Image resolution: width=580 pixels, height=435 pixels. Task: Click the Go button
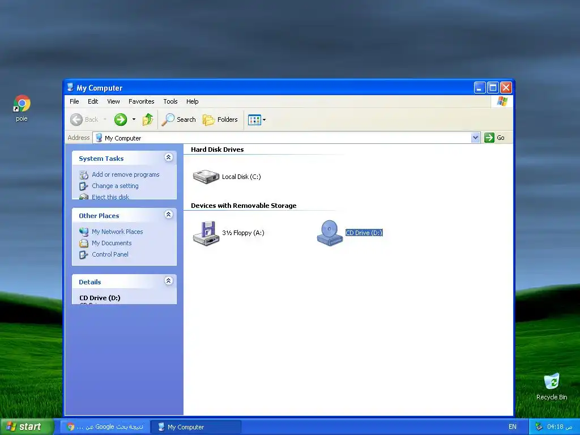494,138
